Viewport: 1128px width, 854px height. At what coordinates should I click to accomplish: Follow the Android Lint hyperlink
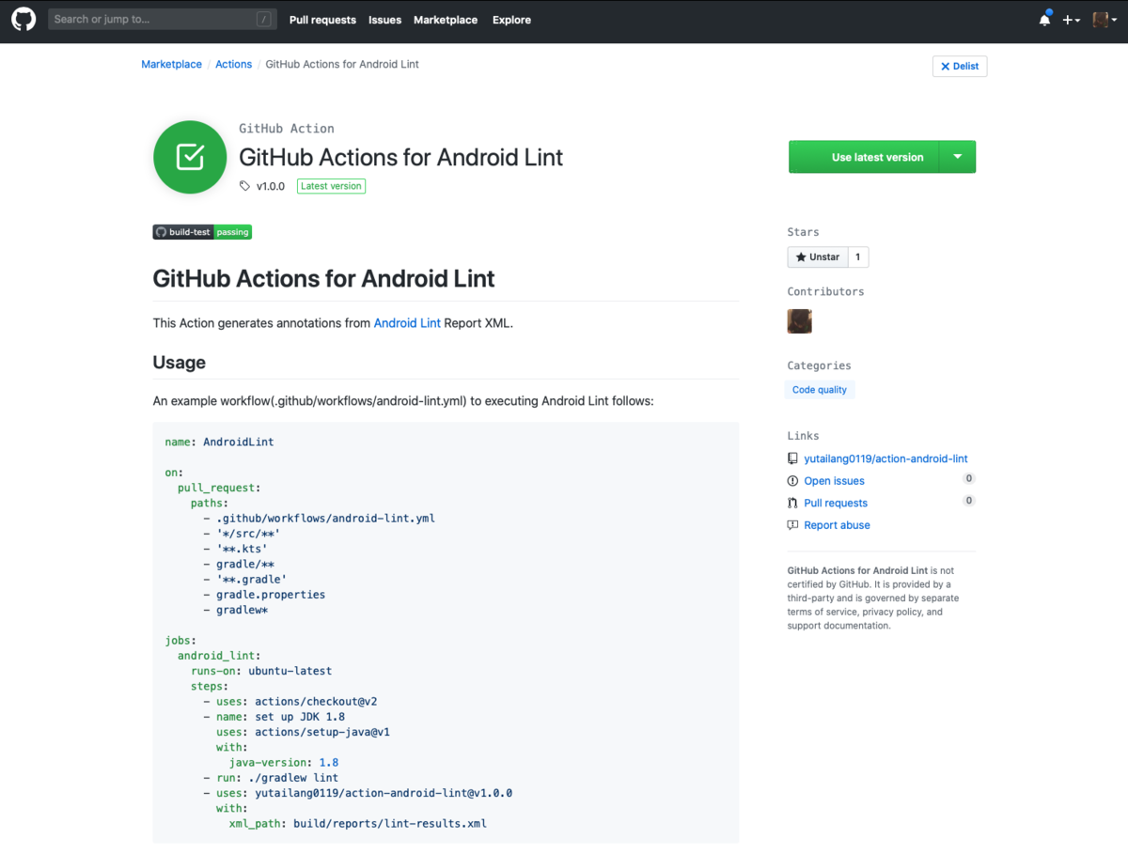pos(407,322)
